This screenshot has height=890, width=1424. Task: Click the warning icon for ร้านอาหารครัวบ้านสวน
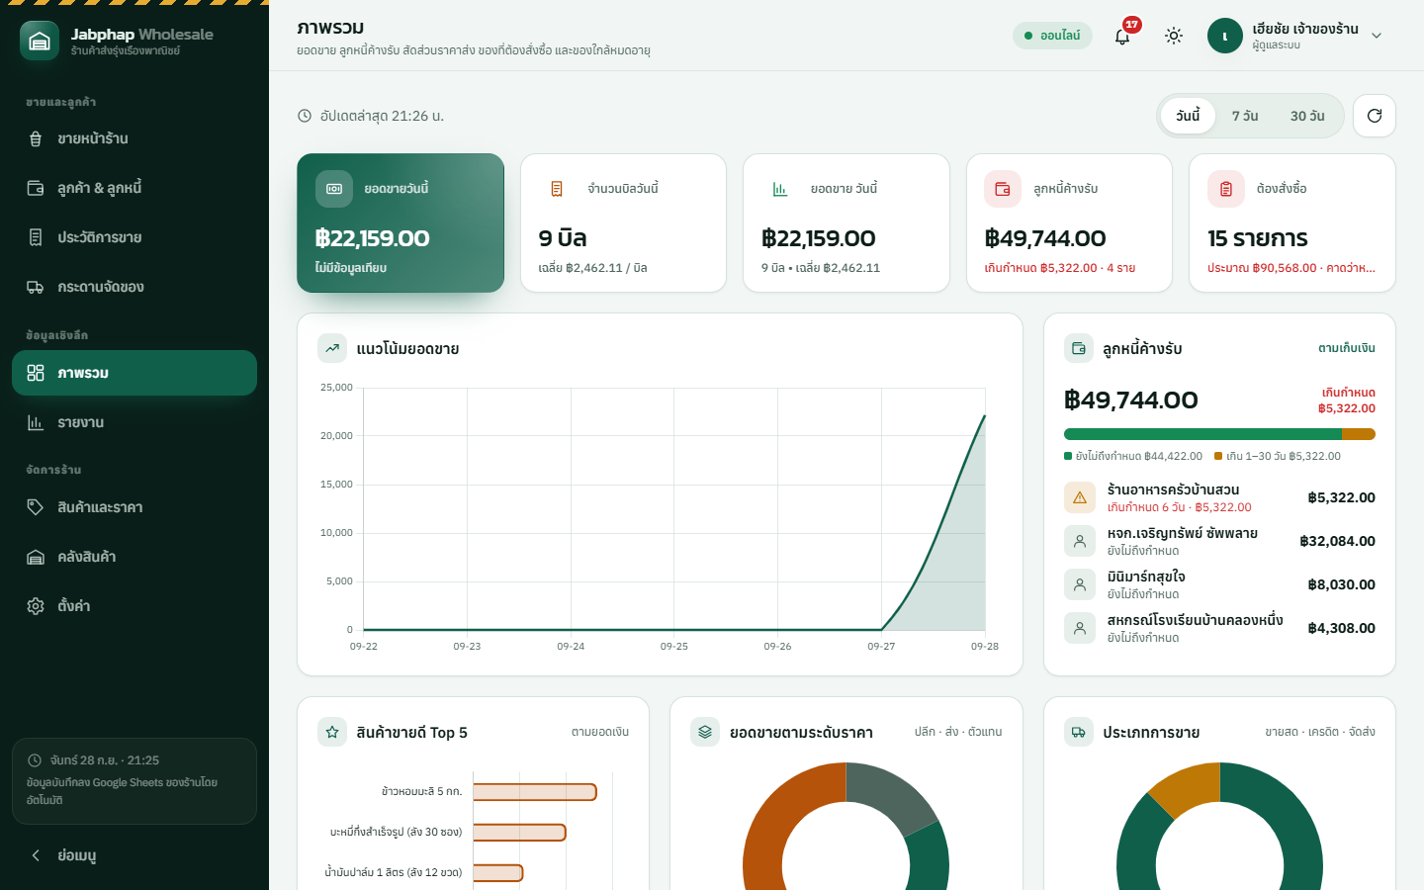[1080, 497]
